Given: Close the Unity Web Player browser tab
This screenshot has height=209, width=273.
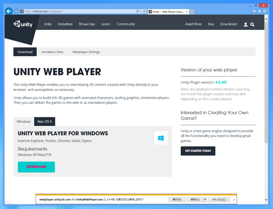Looking at the screenshot, I should [x=187, y=12].
